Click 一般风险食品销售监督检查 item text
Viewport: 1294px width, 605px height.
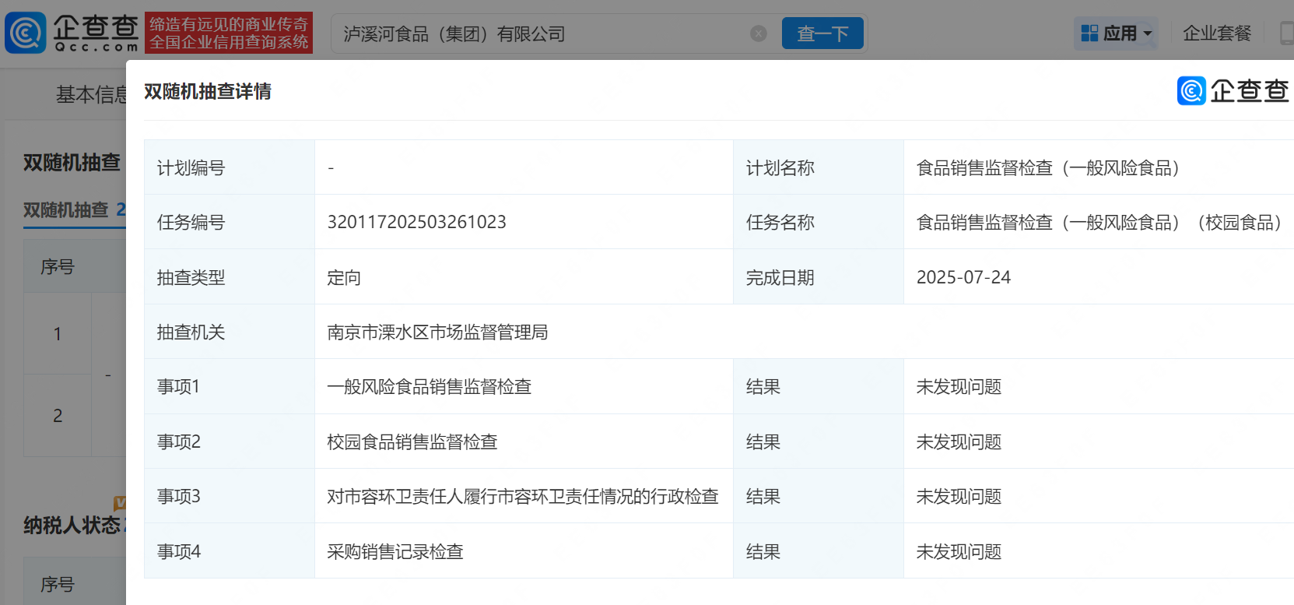(x=430, y=387)
